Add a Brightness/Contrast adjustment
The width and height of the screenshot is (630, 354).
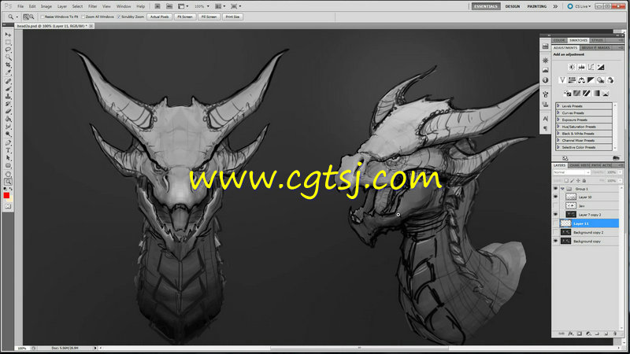click(x=572, y=67)
